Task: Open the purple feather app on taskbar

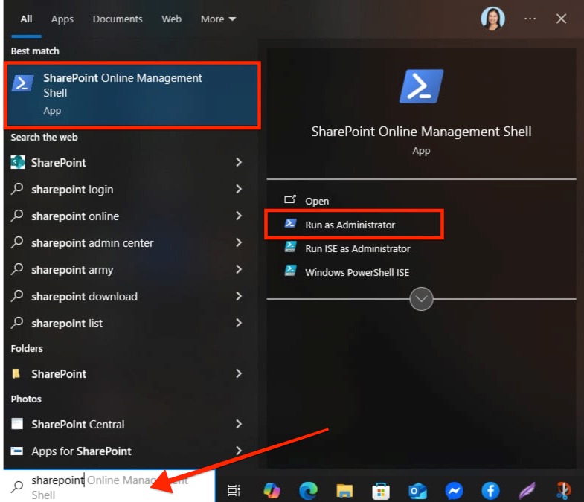Action: [527, 490]
